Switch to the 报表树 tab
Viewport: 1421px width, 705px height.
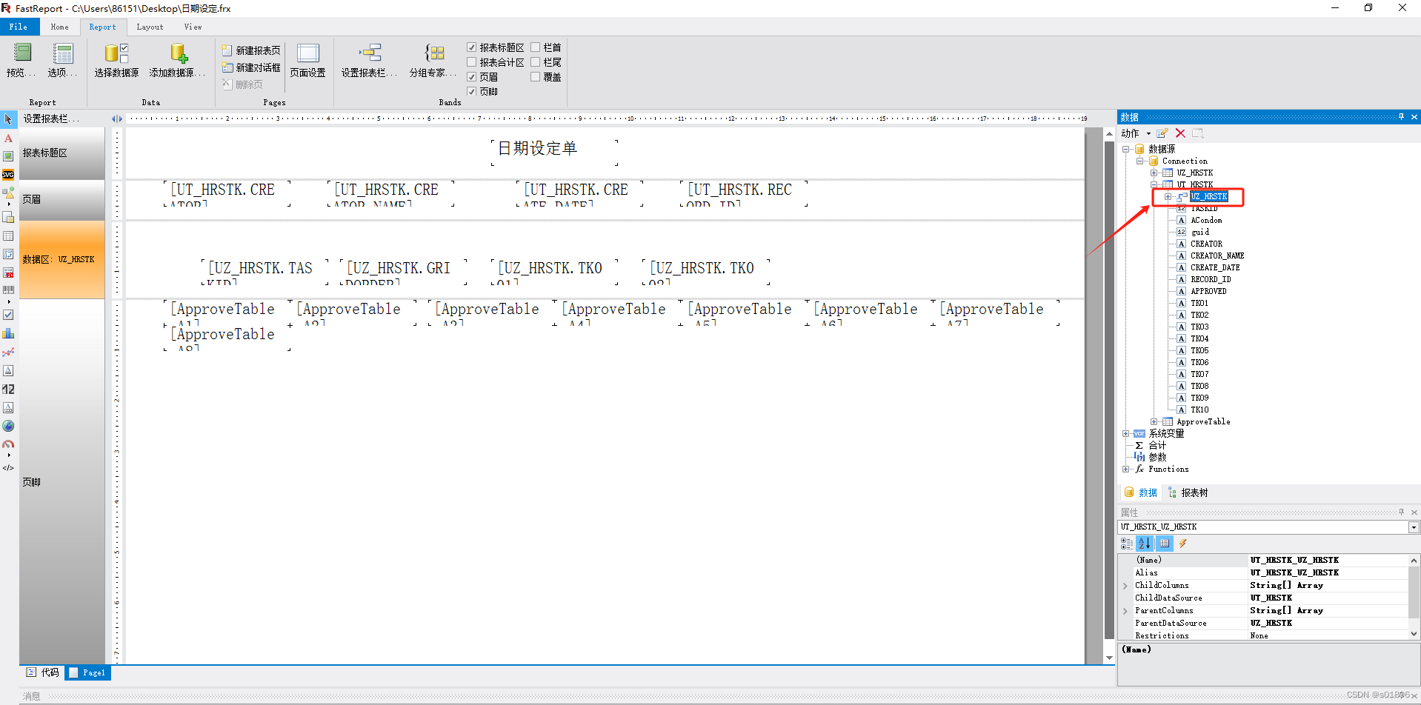pos(1188,492)
